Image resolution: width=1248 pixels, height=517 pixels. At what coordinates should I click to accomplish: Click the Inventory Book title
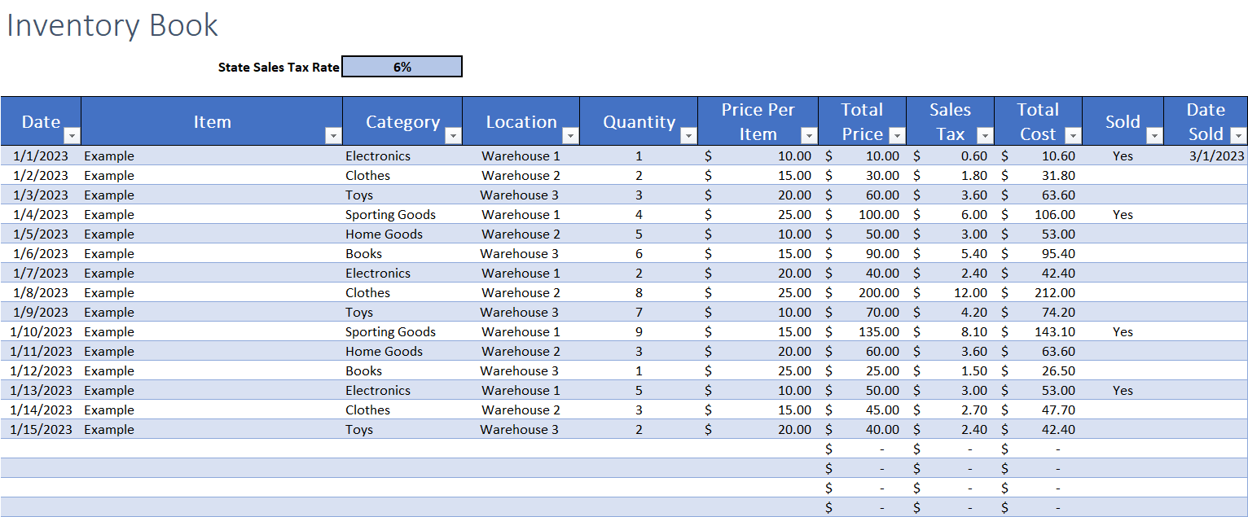[112, 25]
